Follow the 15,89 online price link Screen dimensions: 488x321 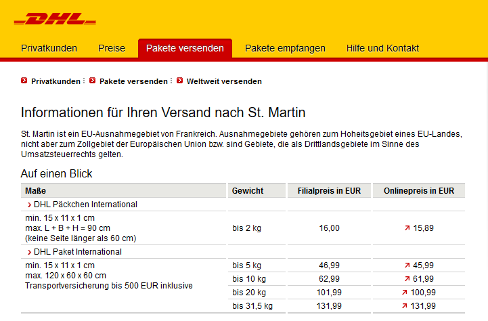coord(423,228)
